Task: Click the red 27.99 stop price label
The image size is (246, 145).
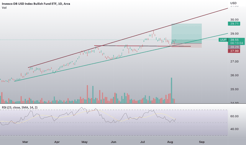Action: point(234,51)
